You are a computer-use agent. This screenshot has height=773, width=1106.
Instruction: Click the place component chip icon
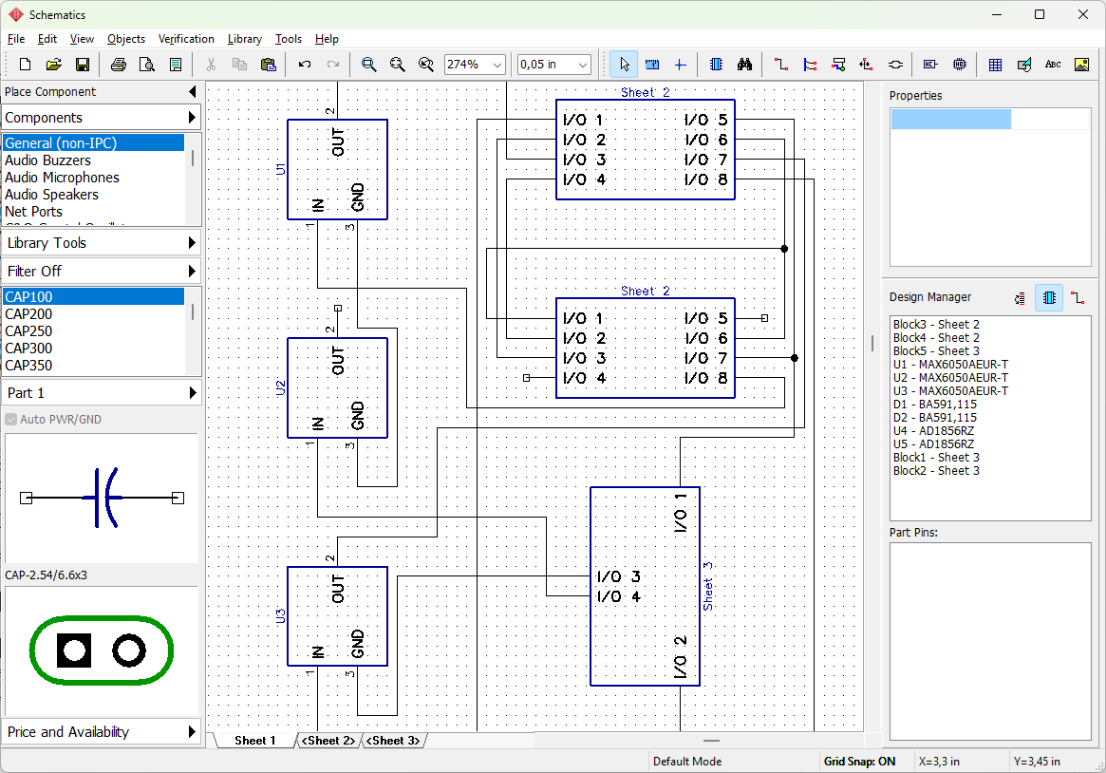[716, 65]
